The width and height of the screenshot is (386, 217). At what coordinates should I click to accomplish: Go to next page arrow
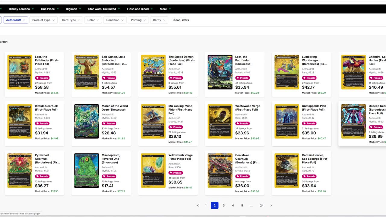tap(271, 206)
